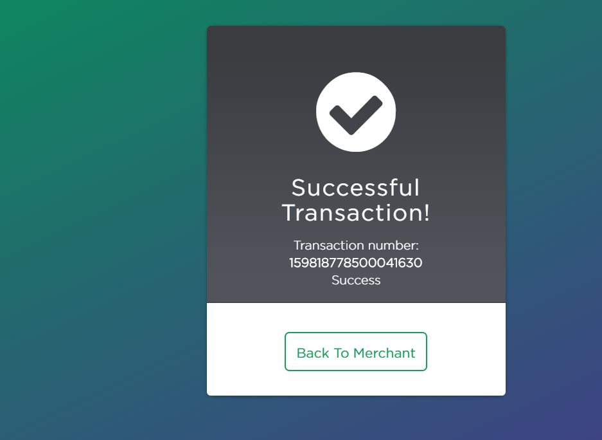Screen dimensions: 602x440
Task: Click the word 'Transaction!' in the heading
Action: pyautogui.click(x=356, y=213)
